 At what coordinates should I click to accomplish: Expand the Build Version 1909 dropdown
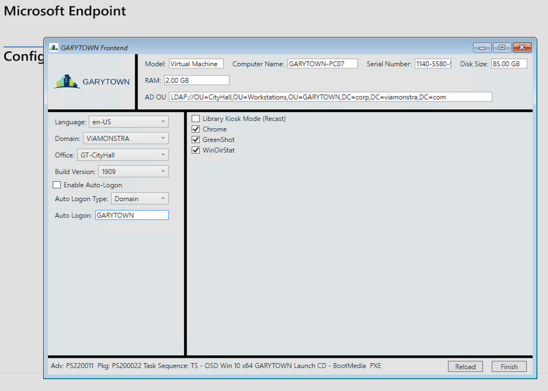pos(133,172)
